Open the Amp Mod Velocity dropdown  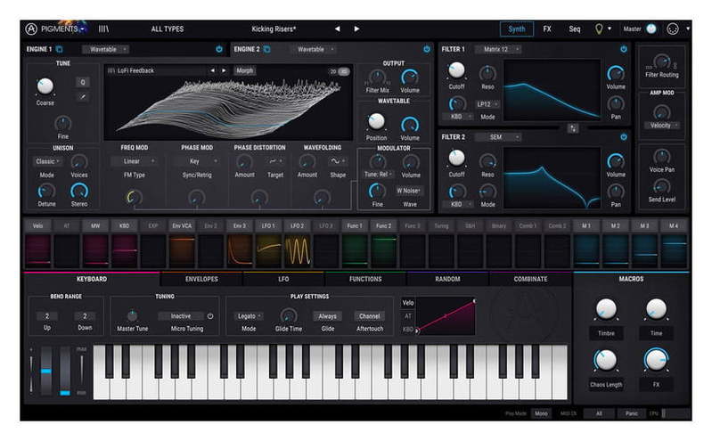(x=662, y=126)
